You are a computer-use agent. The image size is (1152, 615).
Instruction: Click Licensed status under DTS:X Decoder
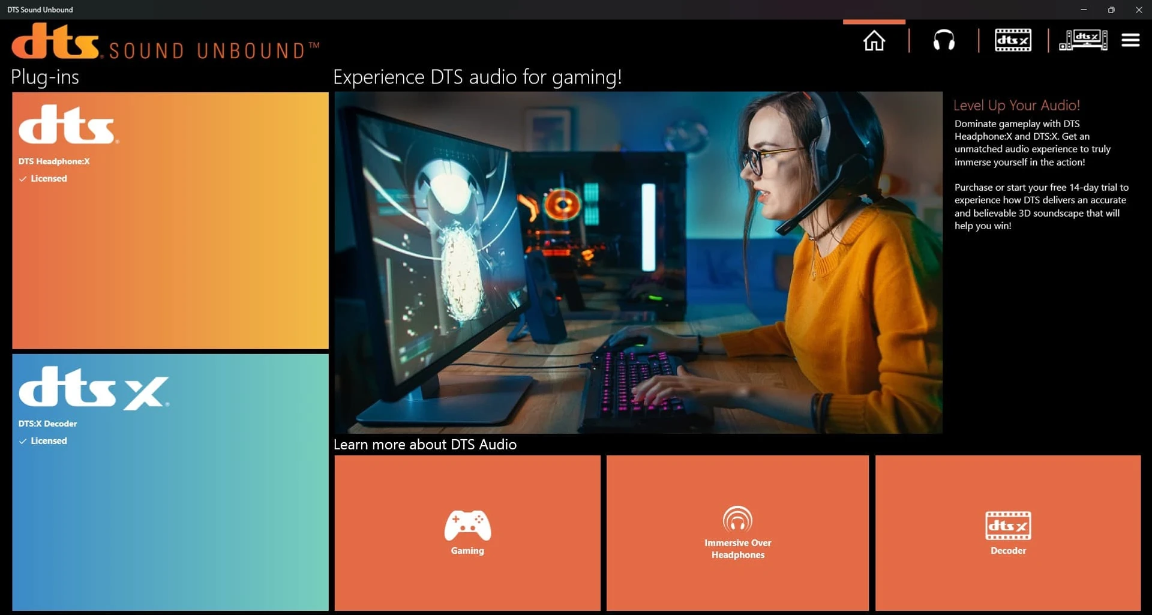(43, 440)
